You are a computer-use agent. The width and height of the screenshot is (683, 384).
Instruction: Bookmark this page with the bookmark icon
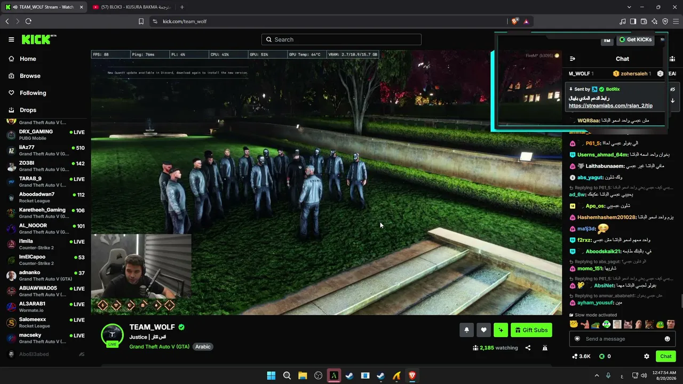tap(141, 21)
